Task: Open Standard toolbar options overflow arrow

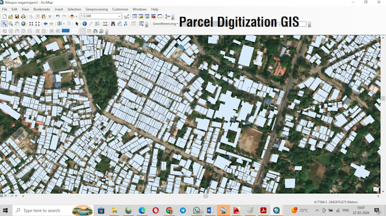Action: click(x=173, y=18)
